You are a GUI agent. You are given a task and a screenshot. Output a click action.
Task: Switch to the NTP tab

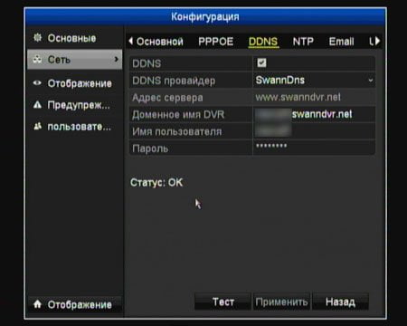point(303,42)
